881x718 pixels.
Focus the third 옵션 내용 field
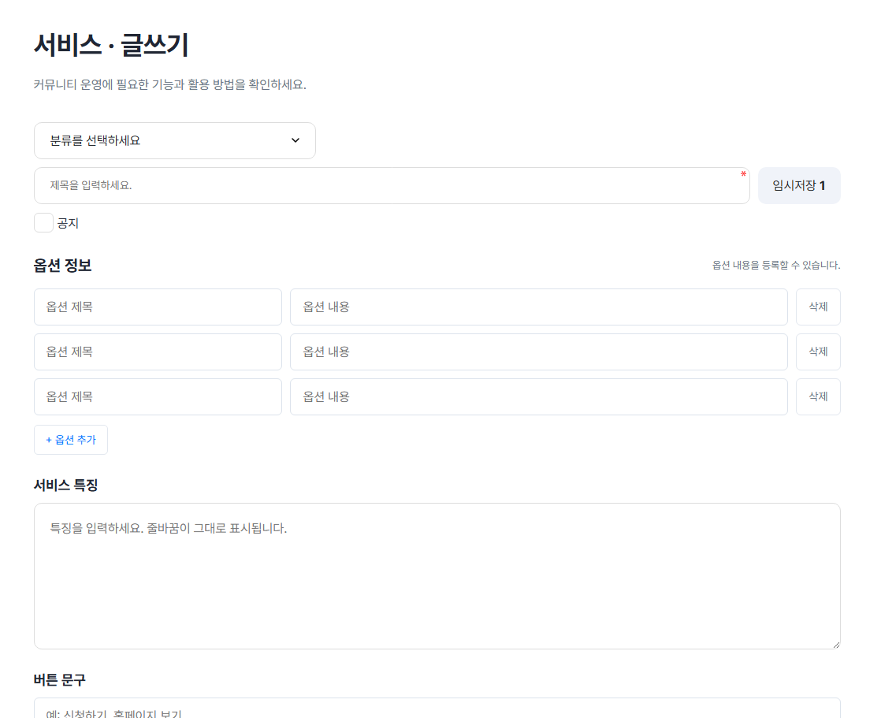(x=539, y=396)
